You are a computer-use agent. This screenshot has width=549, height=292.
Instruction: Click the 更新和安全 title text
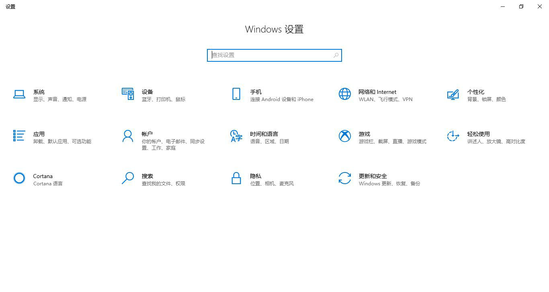[373, 176]
